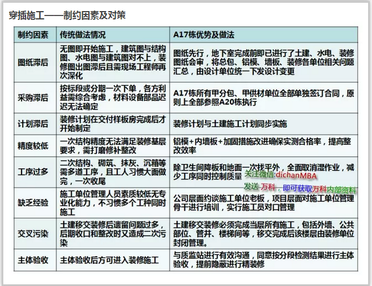Select the text starting 按标段或分期一次下单
The height and width of the screenshot is (286, 372).
click(113, 98)
